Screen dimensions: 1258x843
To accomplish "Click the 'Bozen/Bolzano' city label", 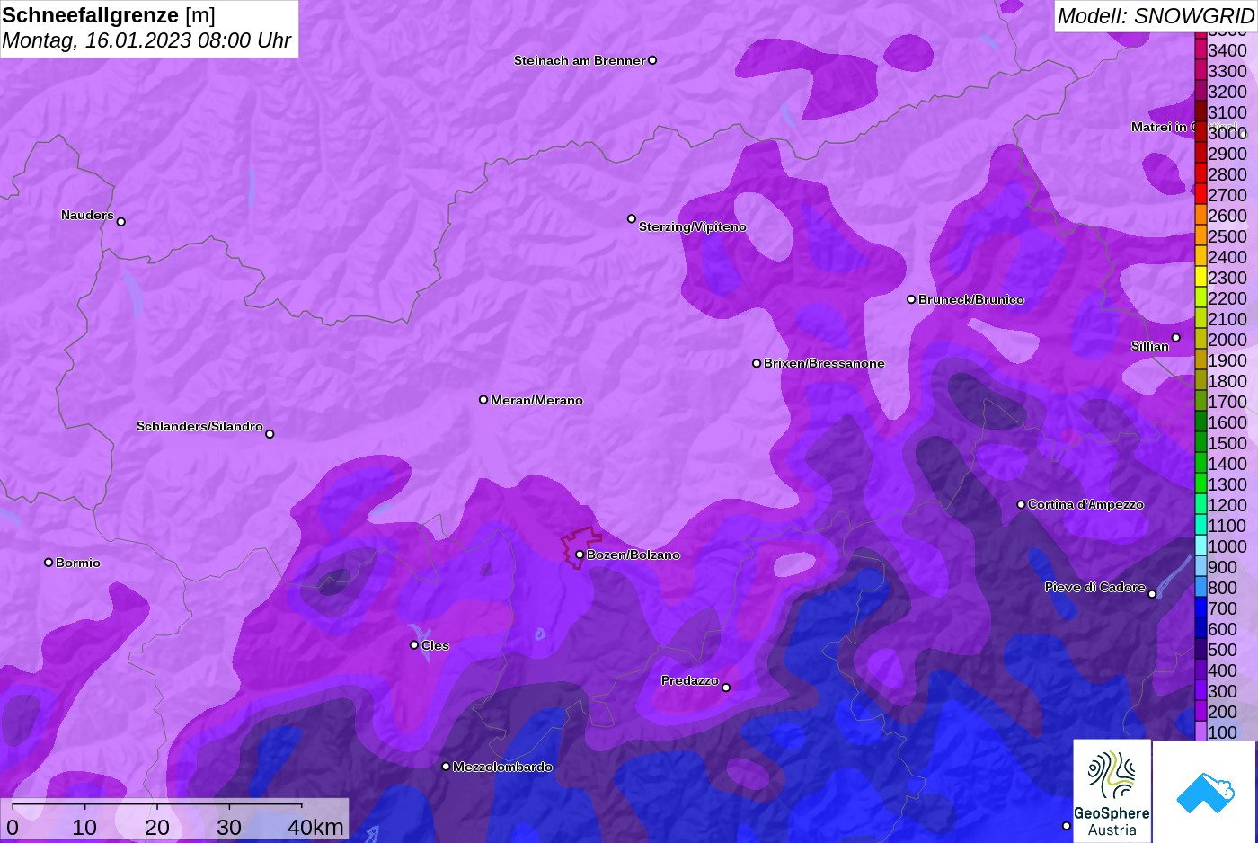I will (633, 555).
